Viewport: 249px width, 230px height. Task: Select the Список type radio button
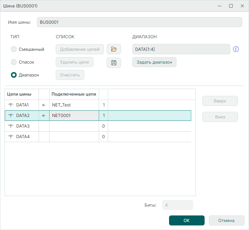pyautogui.click(x=14, y=62)
